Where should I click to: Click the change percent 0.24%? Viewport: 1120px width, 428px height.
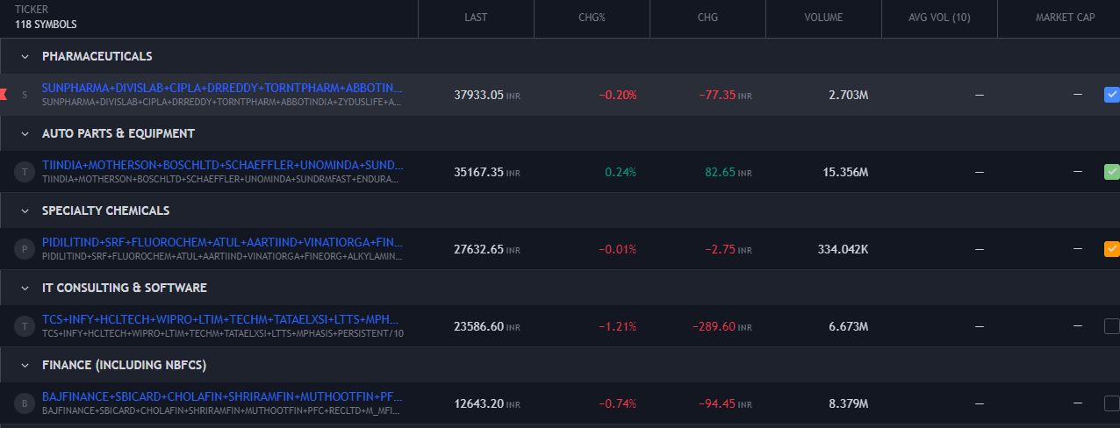[x=621, y=172]
